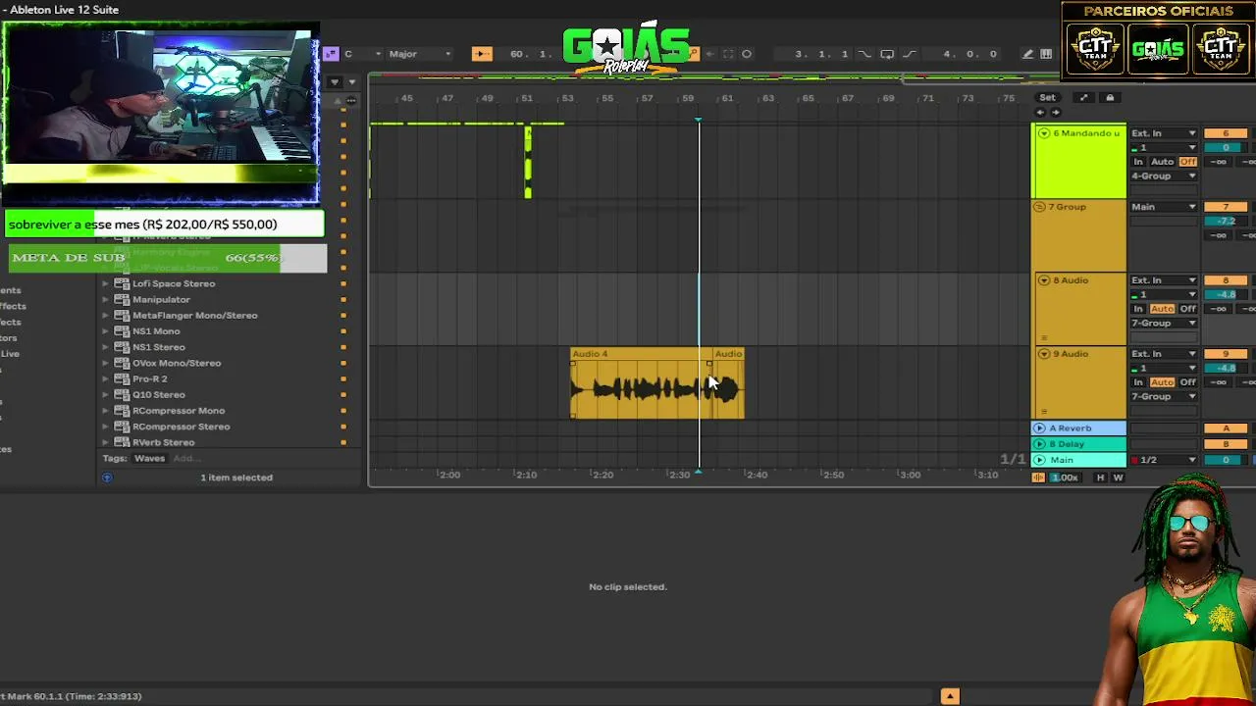The height and width of the screenshot is (706, 1256).
Task: Set track 6 monitor to Auto
Action: tap(1162, 162)
